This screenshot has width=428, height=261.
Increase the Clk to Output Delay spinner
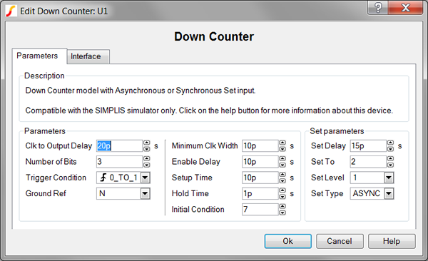coord(146,143)
